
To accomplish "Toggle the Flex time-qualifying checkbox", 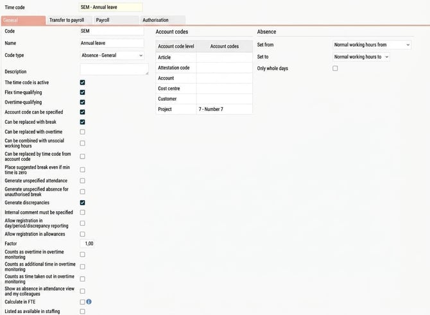I will (x=82, y=92).
